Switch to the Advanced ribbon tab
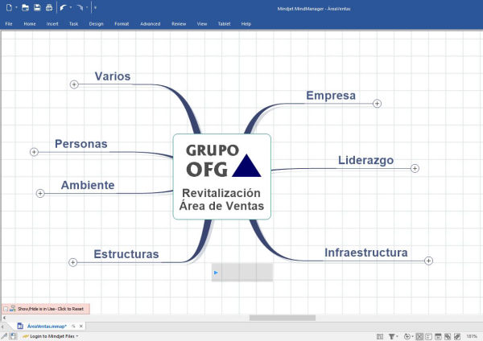483x341 pixels. (151, 23)
